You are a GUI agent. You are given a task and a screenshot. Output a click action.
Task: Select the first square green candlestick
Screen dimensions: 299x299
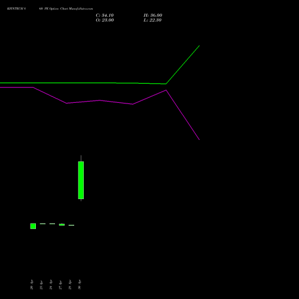coord(33,226)
